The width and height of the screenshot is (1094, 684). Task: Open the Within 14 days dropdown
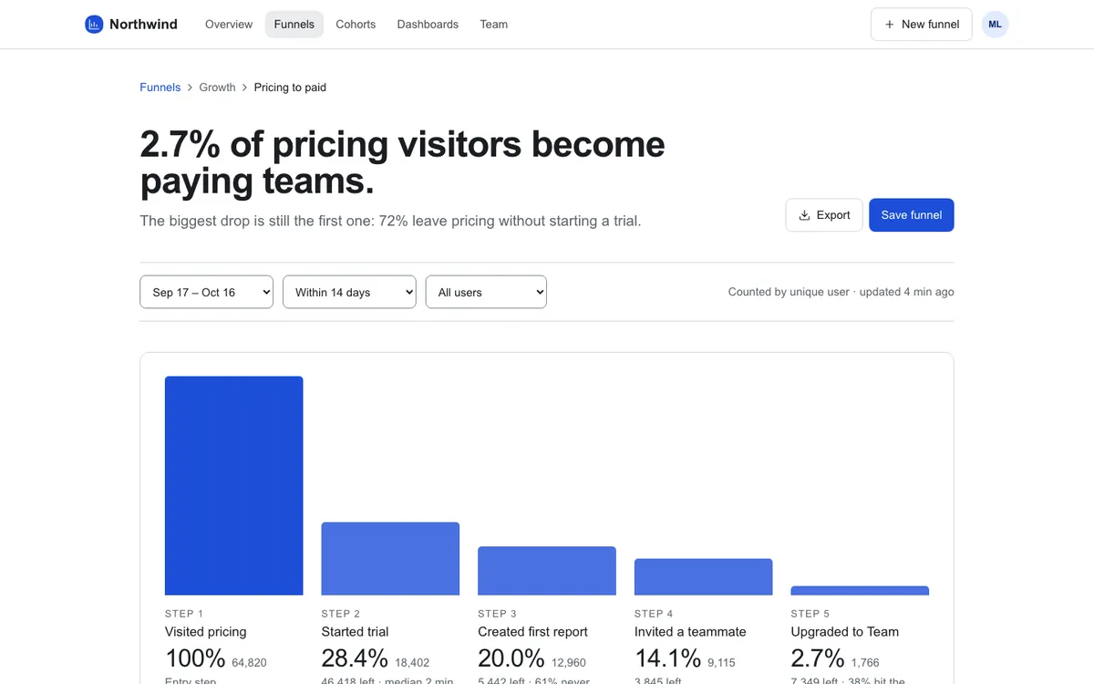tap(349, 292)
